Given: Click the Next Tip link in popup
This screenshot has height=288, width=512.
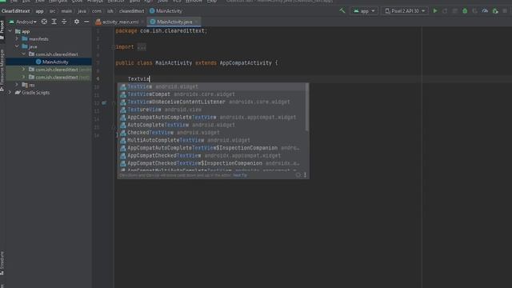Looking at the screenshot, I should point(240,175).
